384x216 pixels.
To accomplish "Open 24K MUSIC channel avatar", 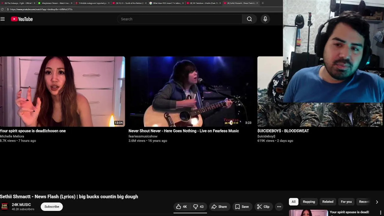I will (x=4, y=207).
